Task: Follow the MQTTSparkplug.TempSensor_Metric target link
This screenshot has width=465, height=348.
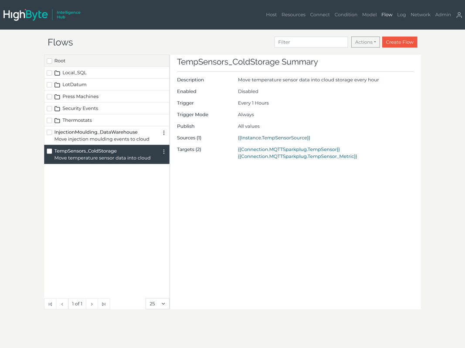Action: [298, 156]
